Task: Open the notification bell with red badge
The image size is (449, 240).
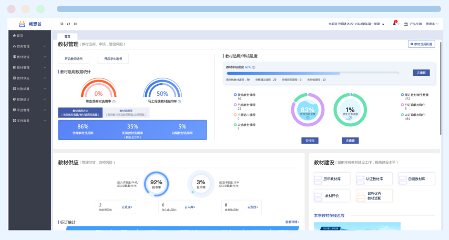Action: (395, 24)
